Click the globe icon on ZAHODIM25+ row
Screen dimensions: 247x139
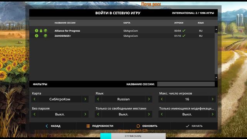pos(46,36)
